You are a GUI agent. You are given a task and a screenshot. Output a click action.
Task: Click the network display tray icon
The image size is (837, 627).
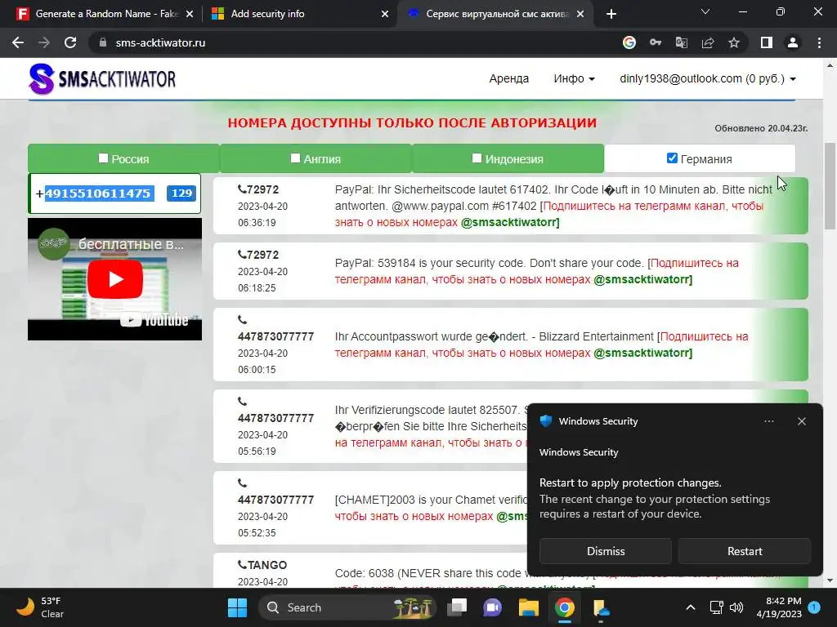click(x=716, y=607)
